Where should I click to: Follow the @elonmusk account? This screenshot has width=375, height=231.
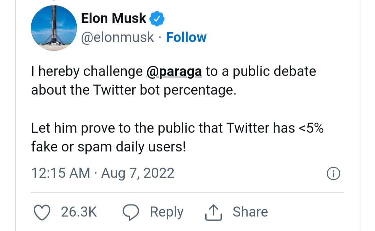186,37
